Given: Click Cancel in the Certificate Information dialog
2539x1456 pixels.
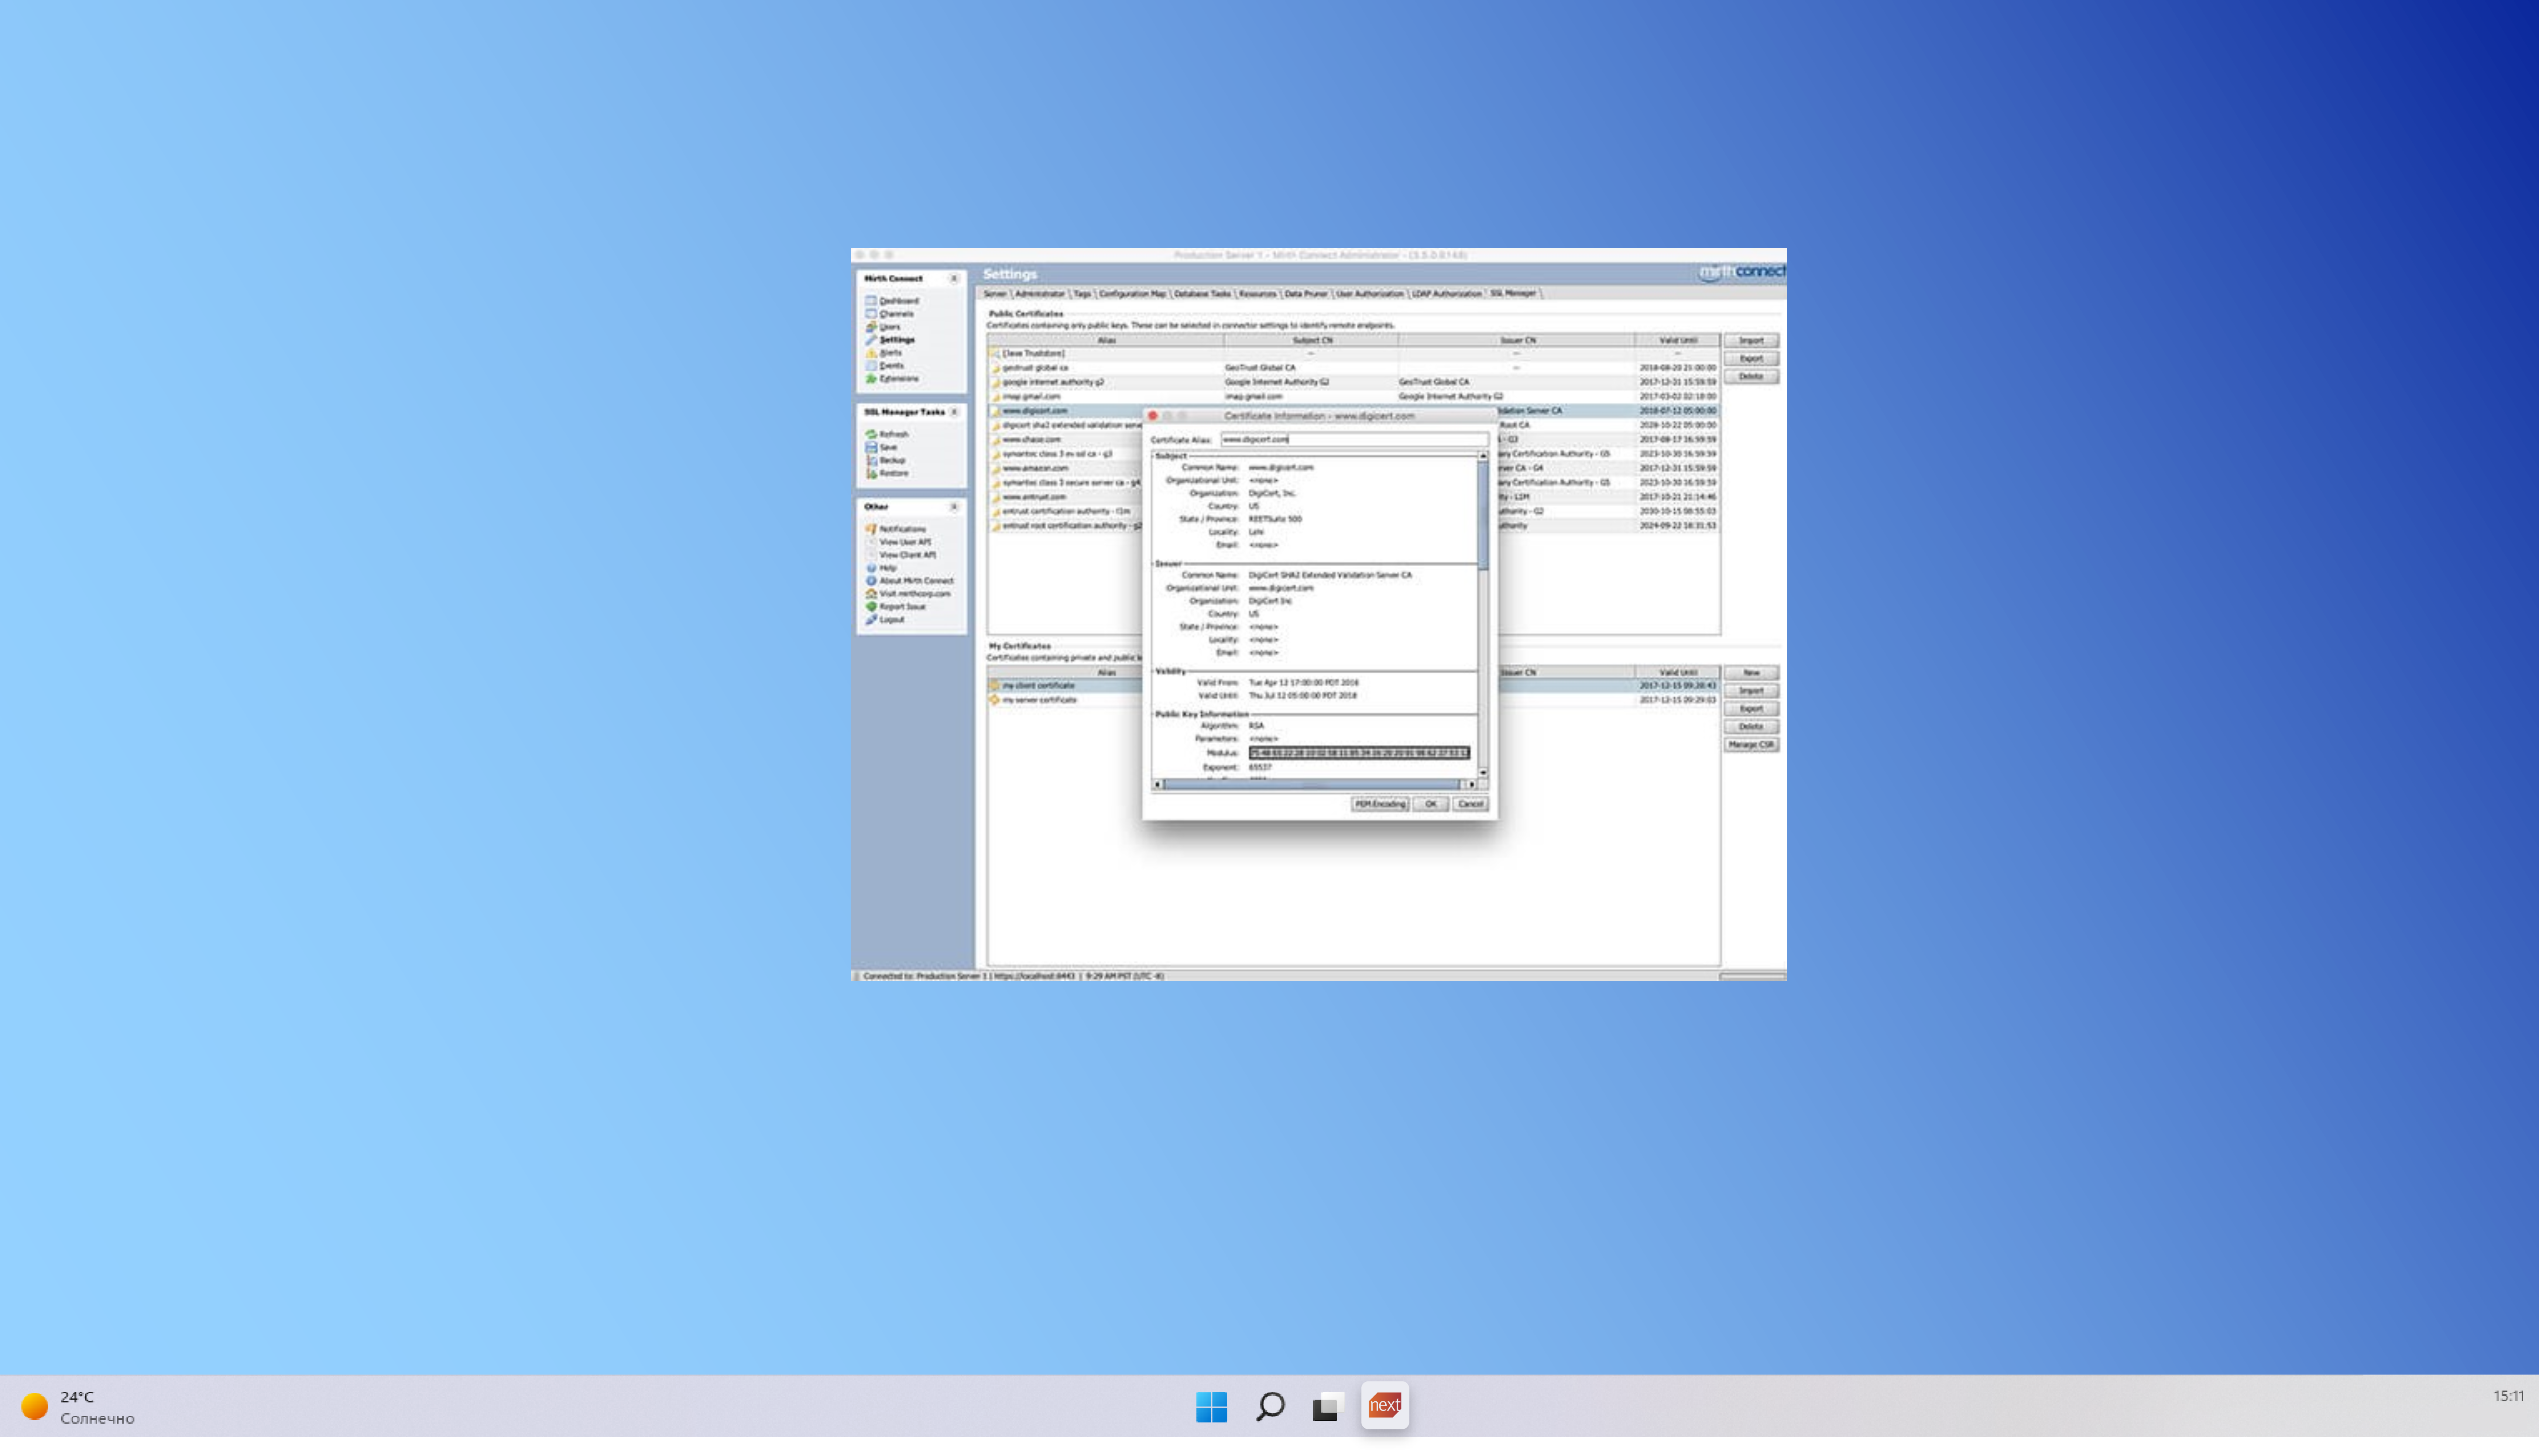Looking at the screenshot, I should pos(1470,804).
